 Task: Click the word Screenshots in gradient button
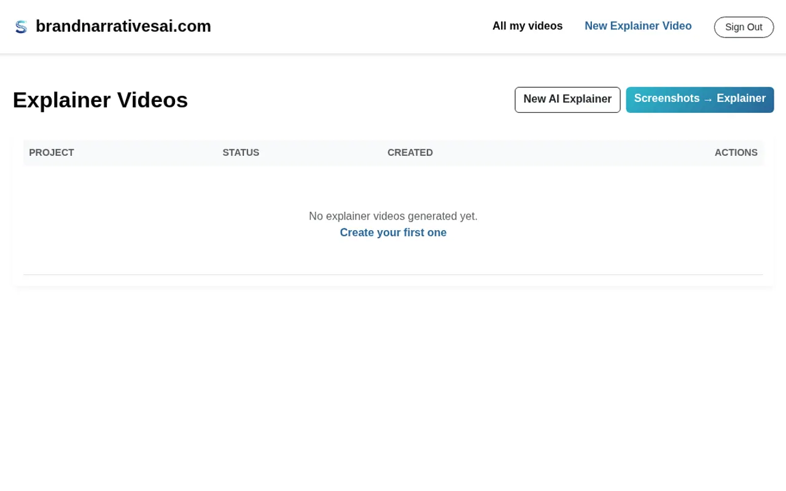[667, 98]
